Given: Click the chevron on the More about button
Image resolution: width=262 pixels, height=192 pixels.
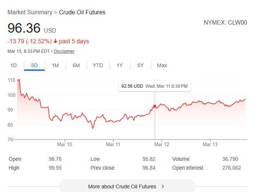Looking at the screenshot, I should pyautogui.click(x=163, y=186).
